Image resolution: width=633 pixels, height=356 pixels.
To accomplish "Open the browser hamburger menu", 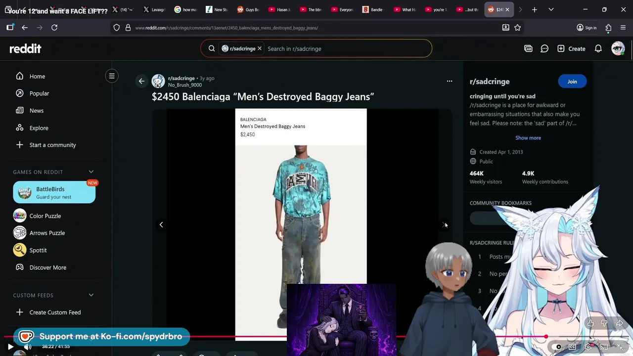I will click(x=623, y=28).
